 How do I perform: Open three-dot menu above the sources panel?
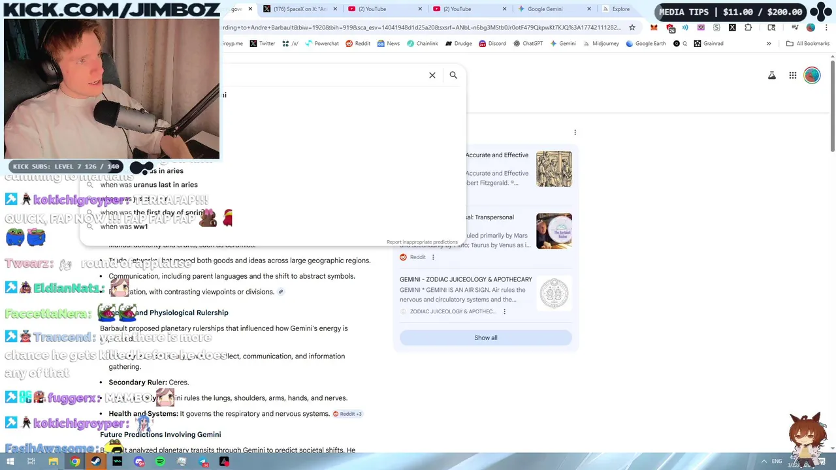pos(575,133)
